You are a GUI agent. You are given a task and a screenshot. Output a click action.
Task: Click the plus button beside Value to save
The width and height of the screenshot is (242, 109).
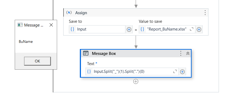coord(199,29)
